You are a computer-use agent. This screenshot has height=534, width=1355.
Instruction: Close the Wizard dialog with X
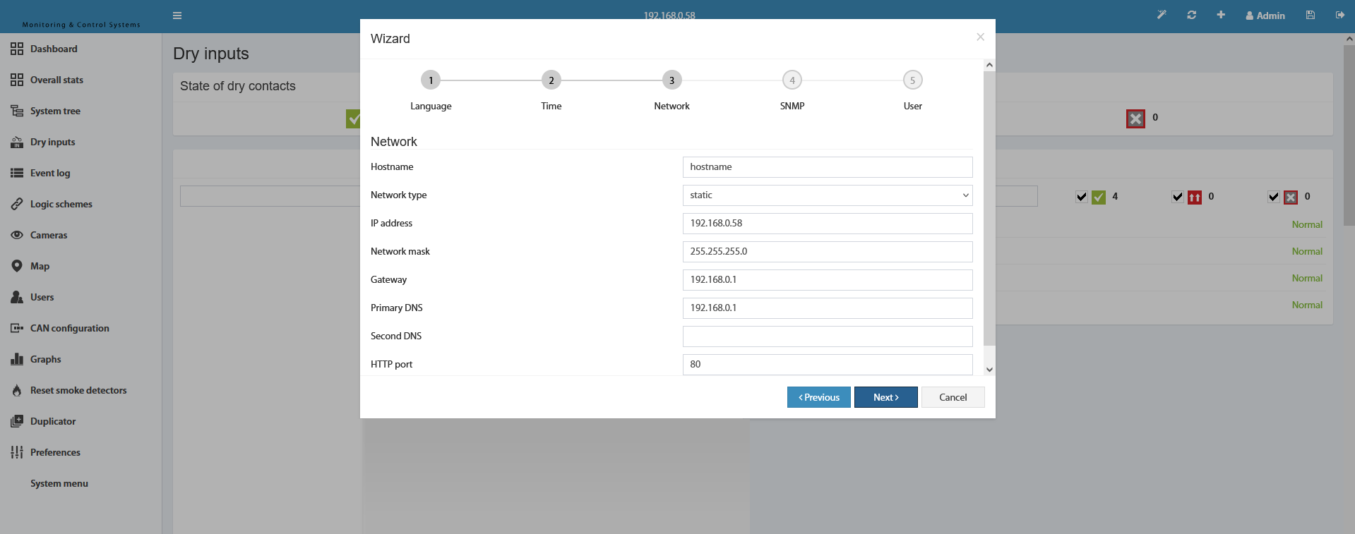click(980, 37)
